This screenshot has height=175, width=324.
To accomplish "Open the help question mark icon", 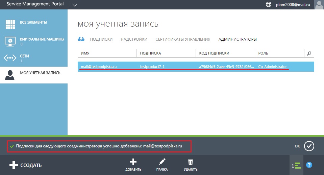I will [309, 165].
